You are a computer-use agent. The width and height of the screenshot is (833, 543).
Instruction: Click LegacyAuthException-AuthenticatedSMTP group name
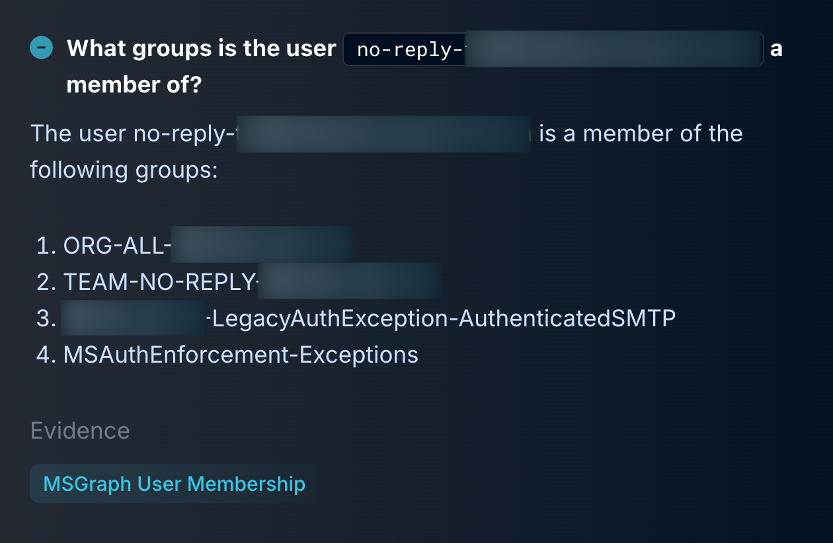441,319
